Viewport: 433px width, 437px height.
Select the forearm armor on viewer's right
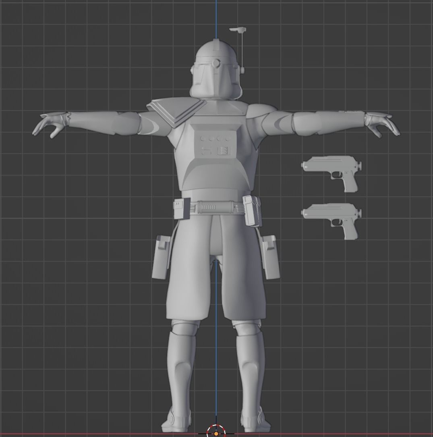coord(340,122)
